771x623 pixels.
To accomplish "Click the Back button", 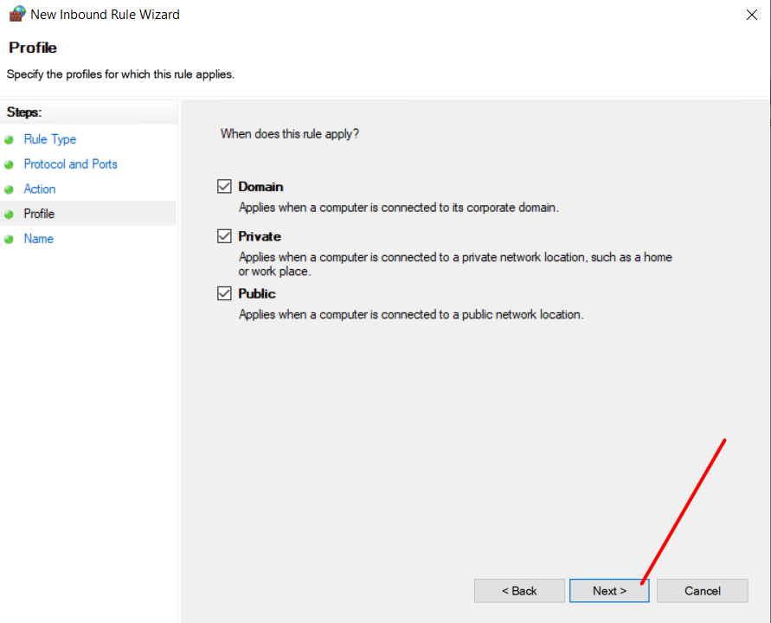I will coord(519,590).
